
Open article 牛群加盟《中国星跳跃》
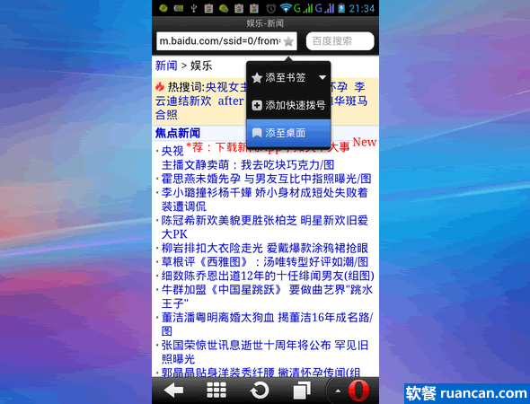[x=267, y=296]
